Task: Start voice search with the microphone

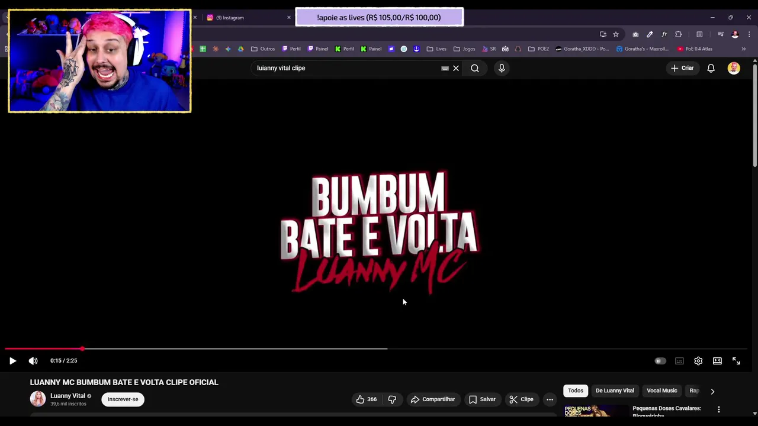Action: tap(502, 68)
